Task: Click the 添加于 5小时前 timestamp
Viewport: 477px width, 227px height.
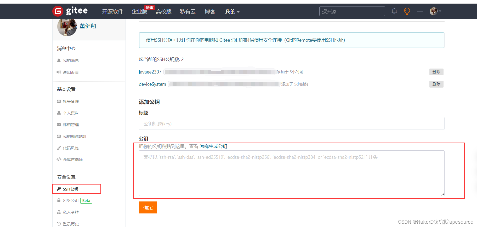Action: click(295, 84)
